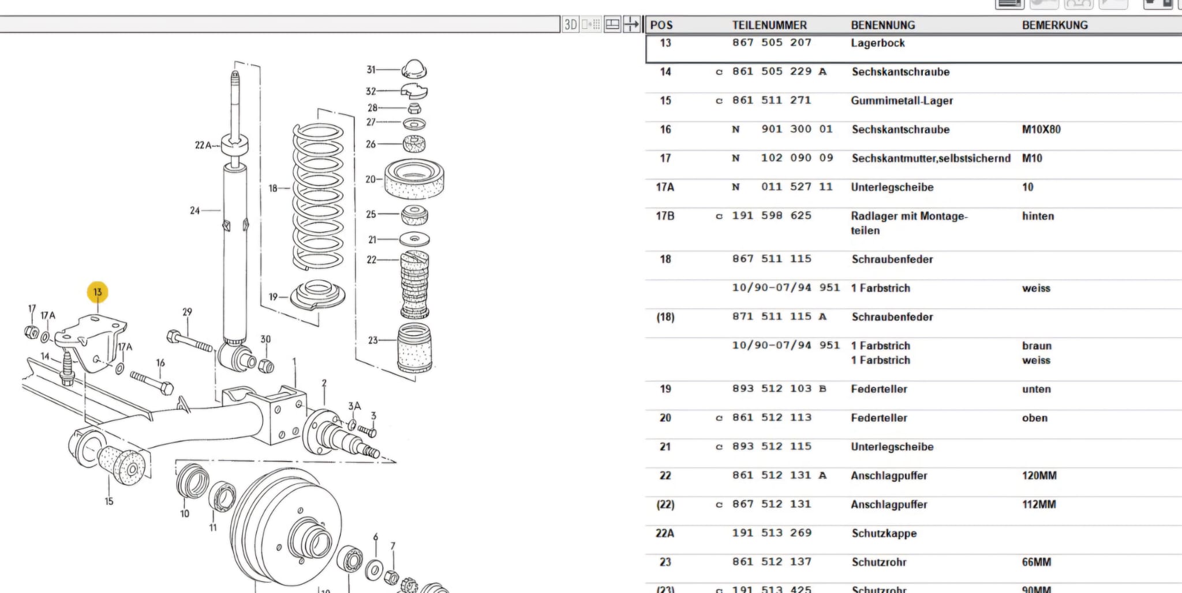The width and height of the screenshot is (1182, 593).
Task: Click the BEMERKUNG column header
Action: tap(1054, 25)
